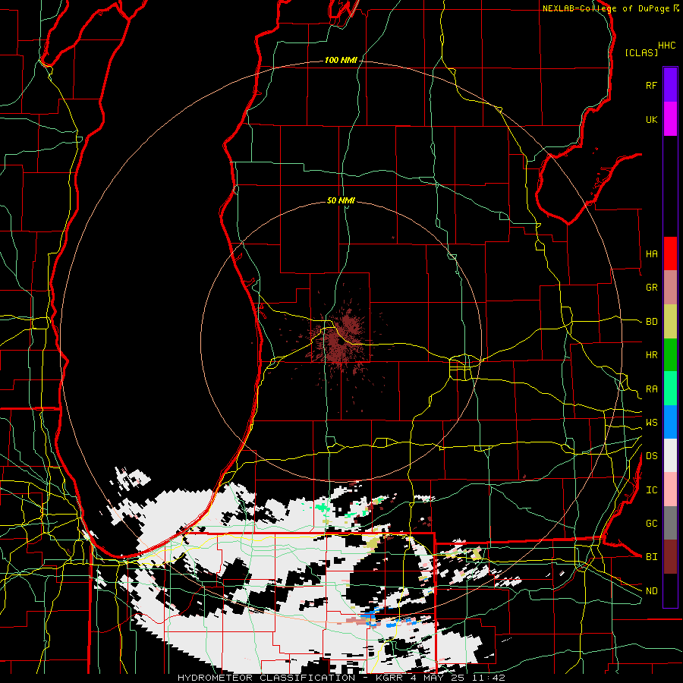Select the BD yellow legend block

[x=670, y=322]
